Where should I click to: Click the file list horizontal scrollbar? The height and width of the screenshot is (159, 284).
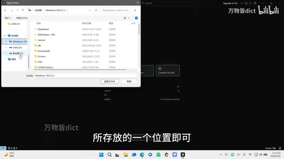coord(80,69)
